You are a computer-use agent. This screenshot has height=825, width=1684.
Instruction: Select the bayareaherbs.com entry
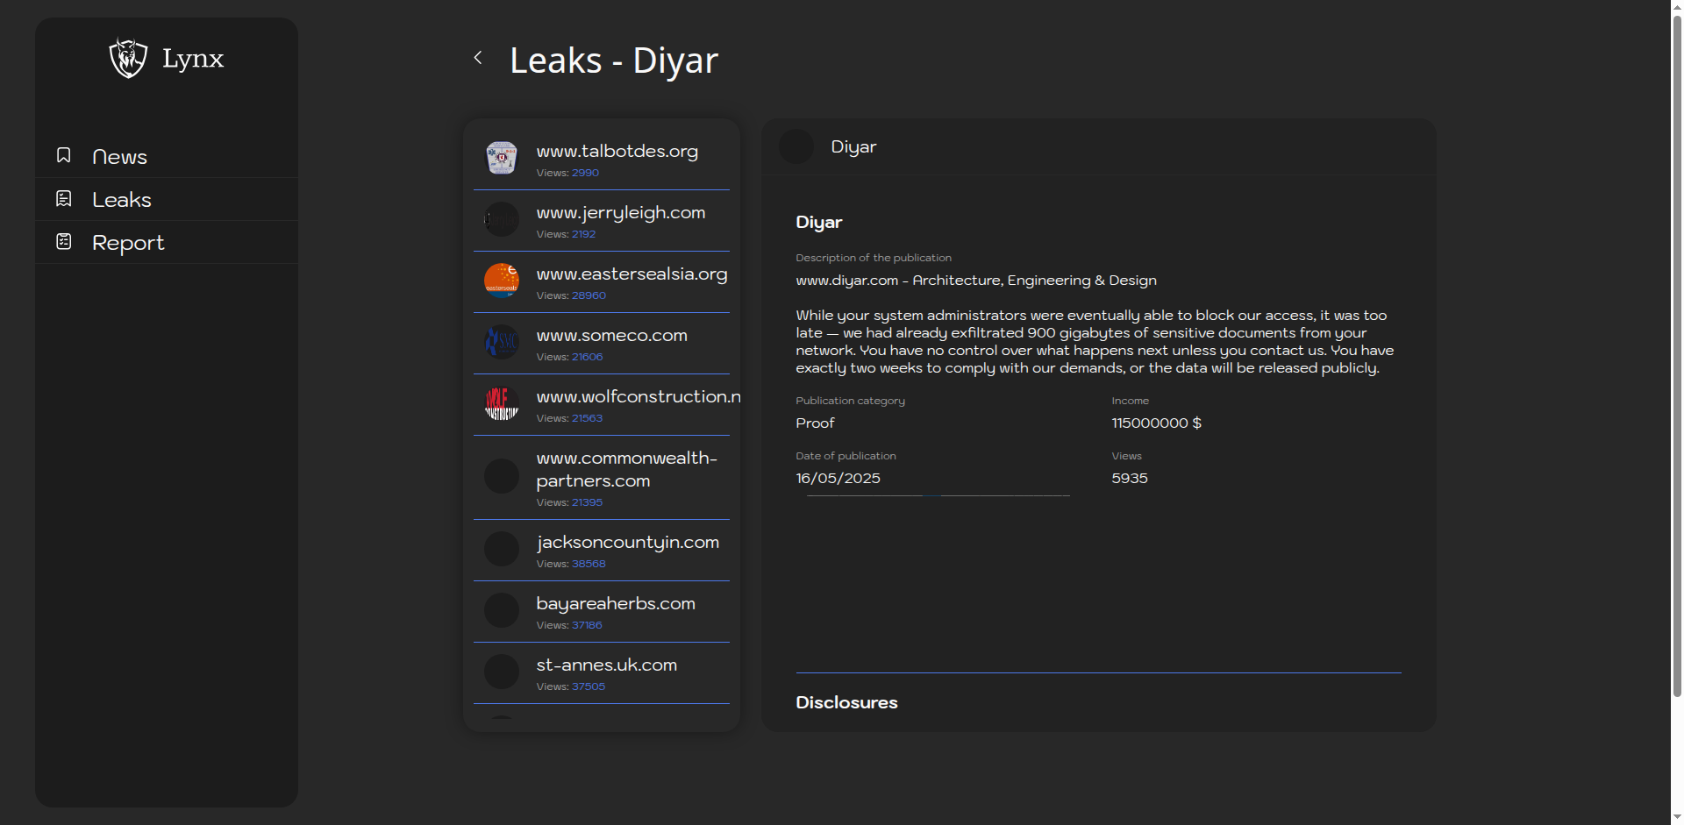pyautogui.click(x=602, y=612)
